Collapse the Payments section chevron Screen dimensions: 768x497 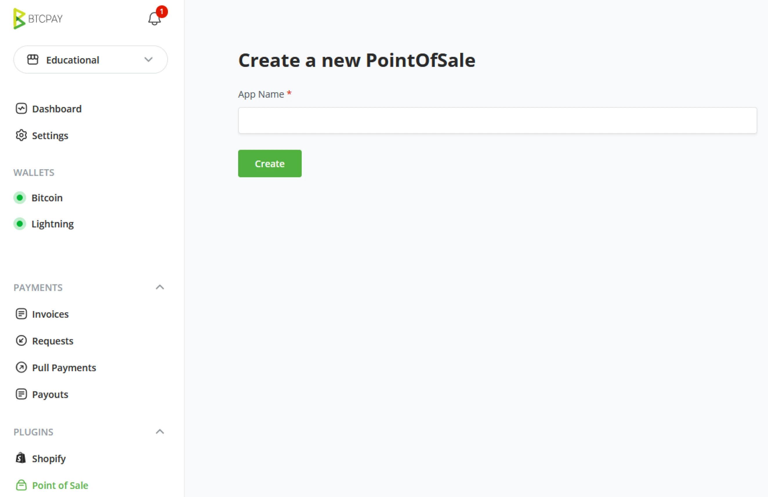(160, 287)
